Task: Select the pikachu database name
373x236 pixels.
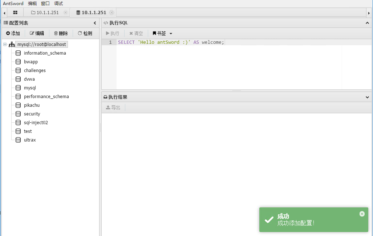Action: (x=32, y=105)
